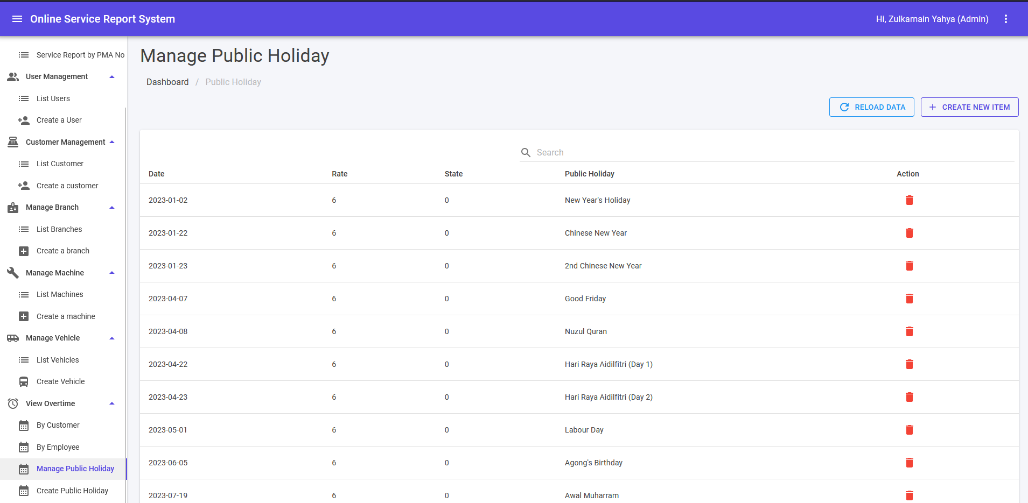
Task: Collapse the Manage Vehicle group
Action: [112, 338]
